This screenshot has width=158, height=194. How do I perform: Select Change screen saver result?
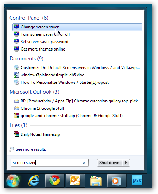[77, 27]
